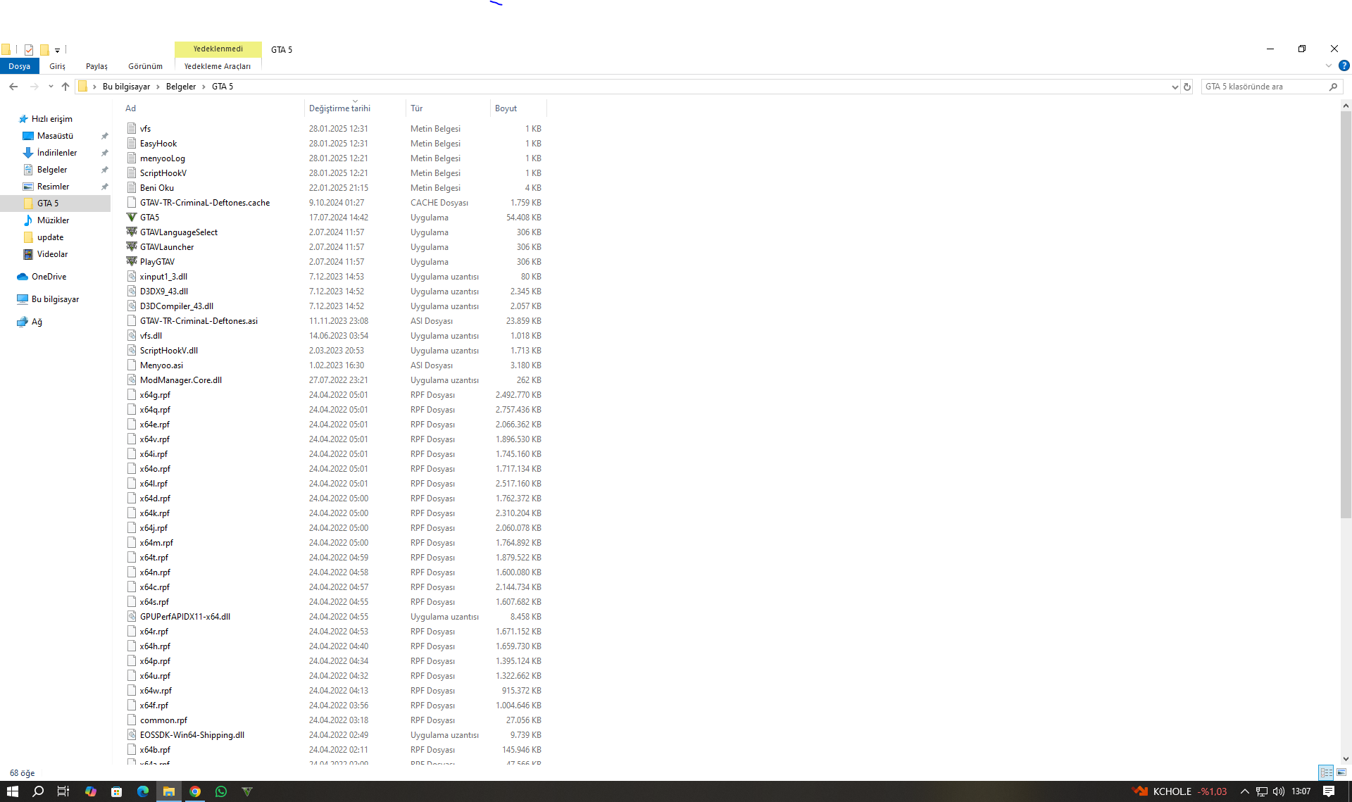The width and height of the screenshot is (1352, 802).
Task: Select the Menyoo.asi file icon
Action: [x=132, y=365]
